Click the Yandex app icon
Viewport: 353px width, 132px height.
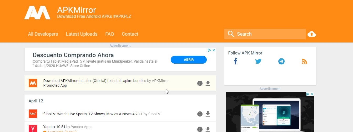pyautogui.click(x=33, y=128)
